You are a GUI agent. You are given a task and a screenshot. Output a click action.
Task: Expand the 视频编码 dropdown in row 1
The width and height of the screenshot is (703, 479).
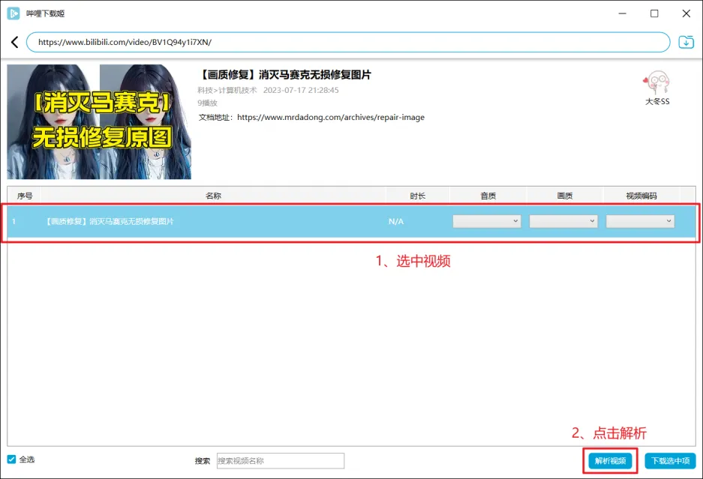click(x=640, y=221)
